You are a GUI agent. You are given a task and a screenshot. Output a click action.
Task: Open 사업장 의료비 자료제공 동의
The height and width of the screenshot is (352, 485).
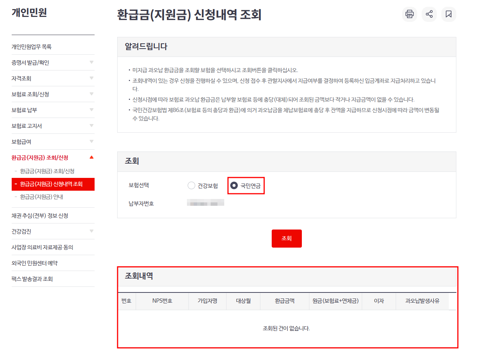pos(42,247)
